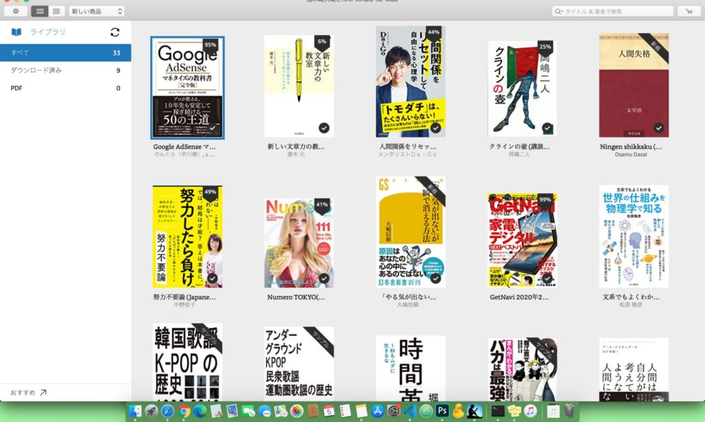Open the Music app in Dock
705x422 pixels.
coord(531,411)
